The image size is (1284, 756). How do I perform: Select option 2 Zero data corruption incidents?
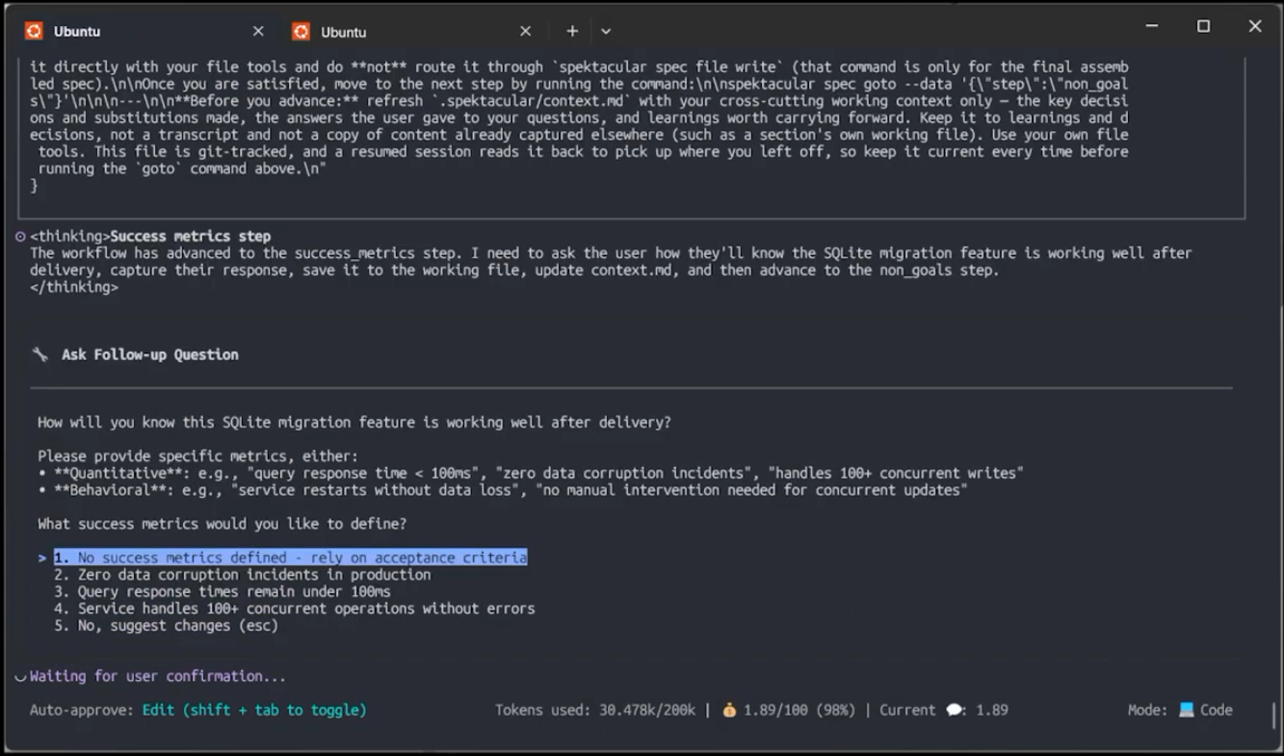tap(243, 575)
